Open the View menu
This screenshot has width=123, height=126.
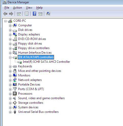click(x=29, y=8)
